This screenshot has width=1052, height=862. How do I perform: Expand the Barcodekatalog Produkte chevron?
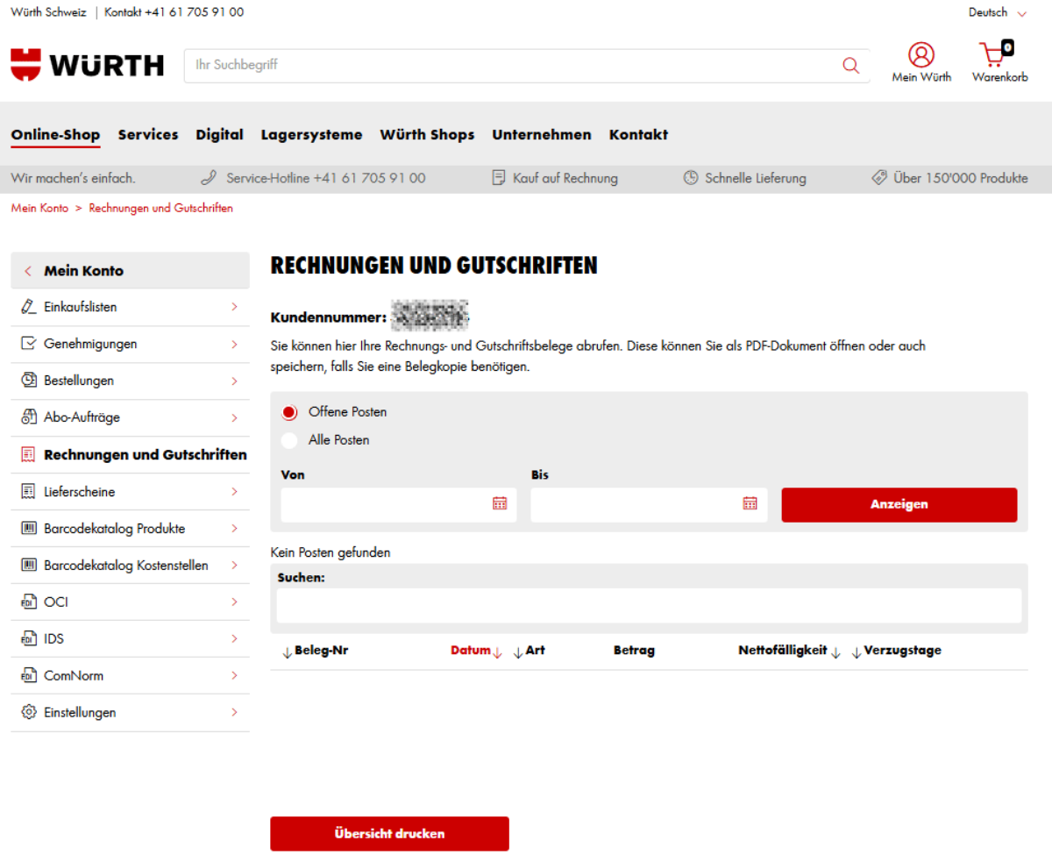[x=234, y=529]
